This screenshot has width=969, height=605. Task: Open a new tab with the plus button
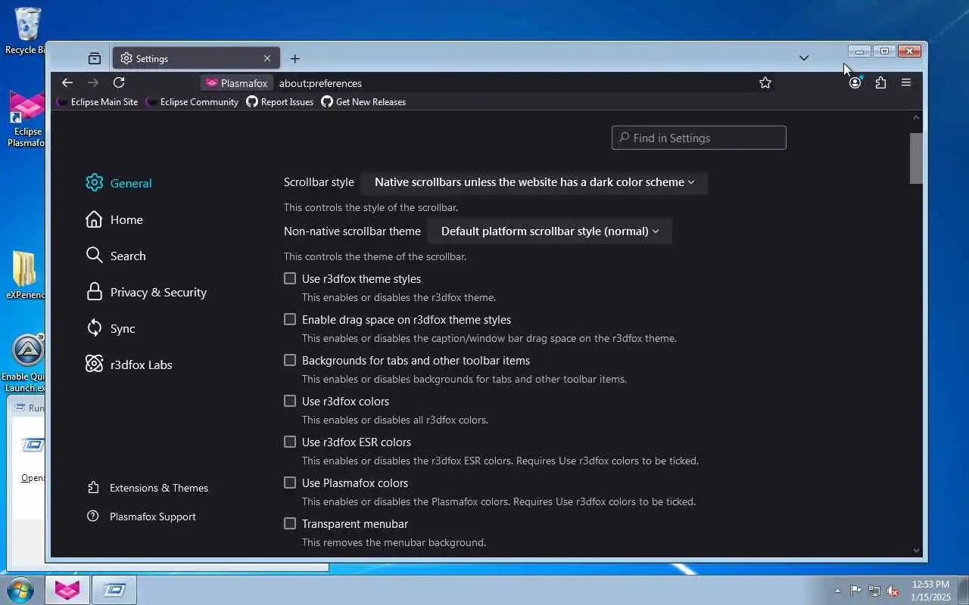tap(295, 58)
